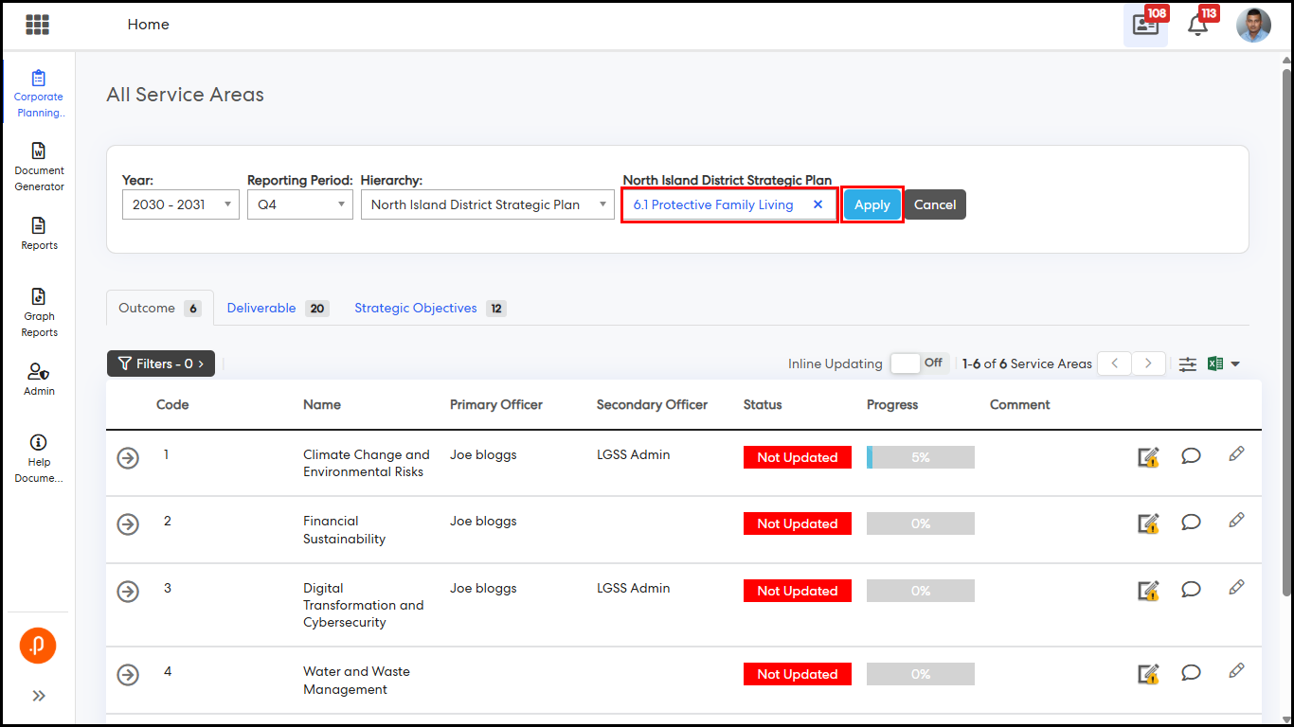The image size is (1294, 727).
Task: Switch to the Deliverable tab
Action: click(261, 308)
